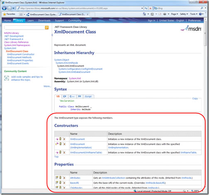Switch to first XmlDocument Class browser tab
The image size is (209, 195).
pyautogui.click(x=42, y=15)
